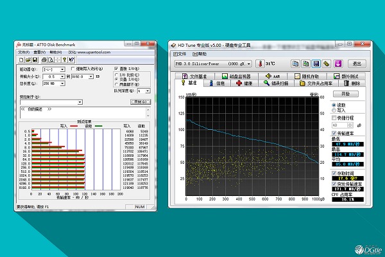Click the second copy screenshot icon in HD Tune

(305, 64)
